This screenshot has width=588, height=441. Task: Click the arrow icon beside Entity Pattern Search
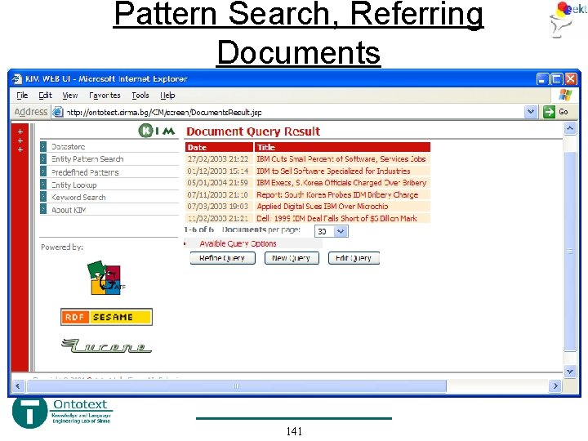point(43,158)
